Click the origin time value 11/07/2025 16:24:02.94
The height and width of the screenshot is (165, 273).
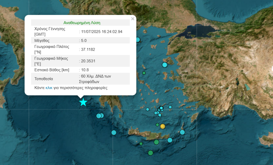click(x=102, y=32)
